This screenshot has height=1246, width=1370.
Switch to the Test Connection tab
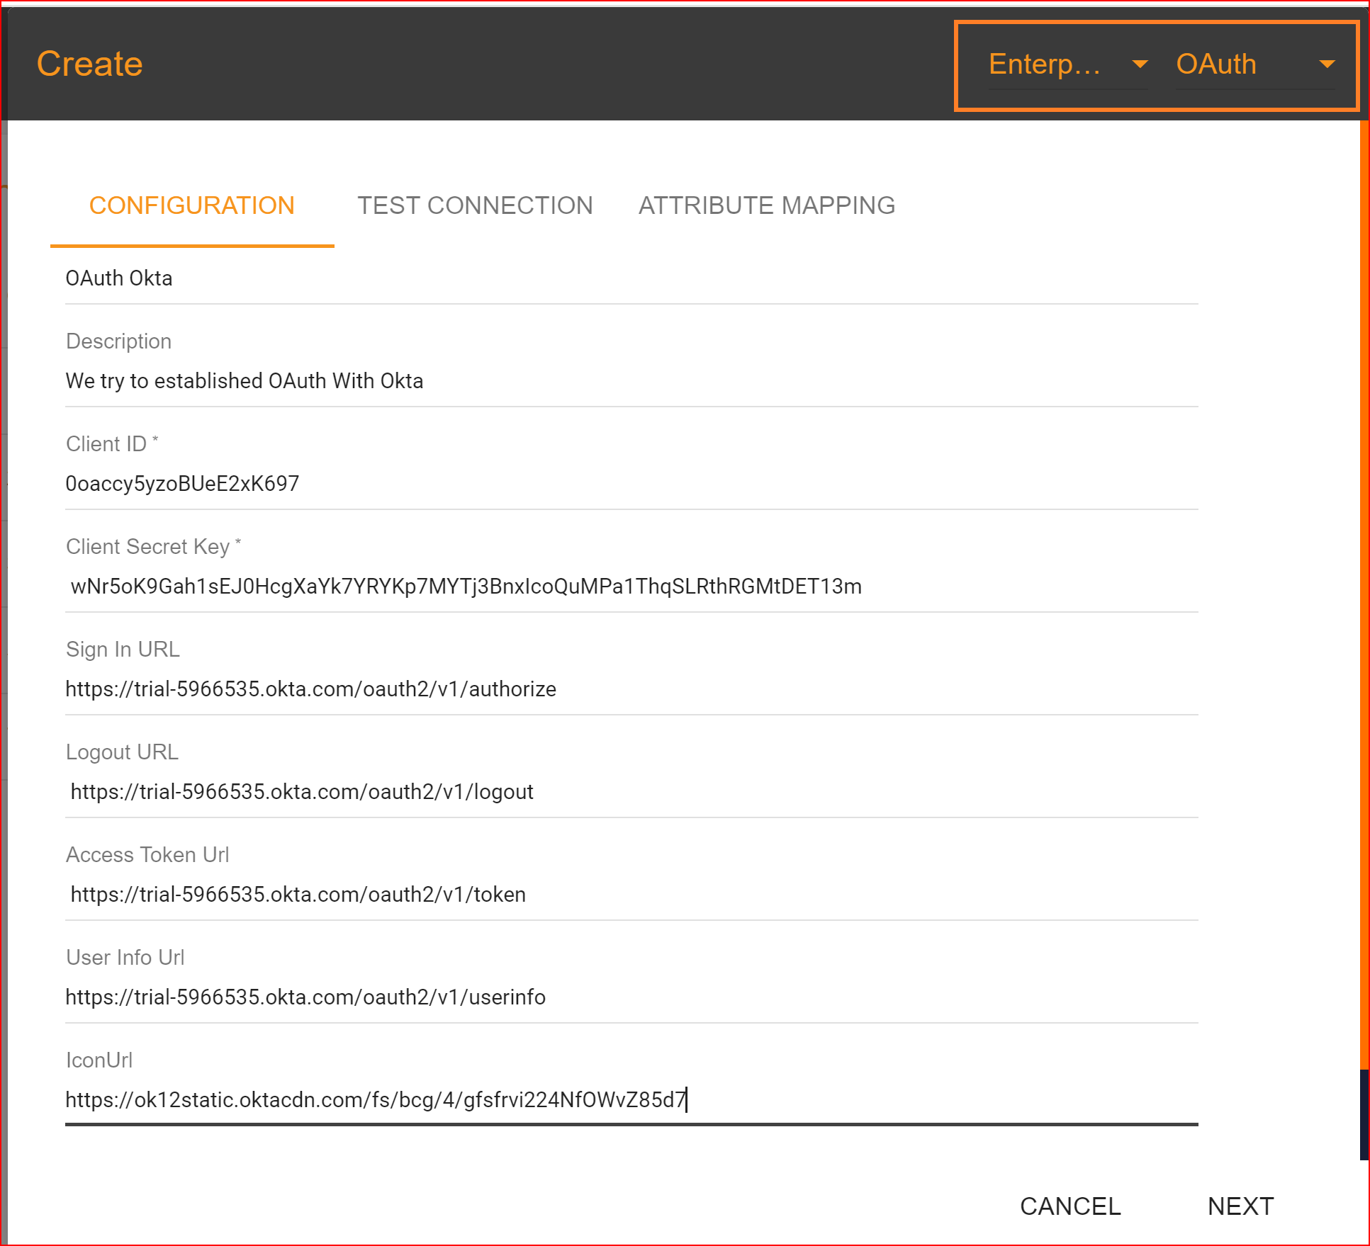(x=475, y=205)
